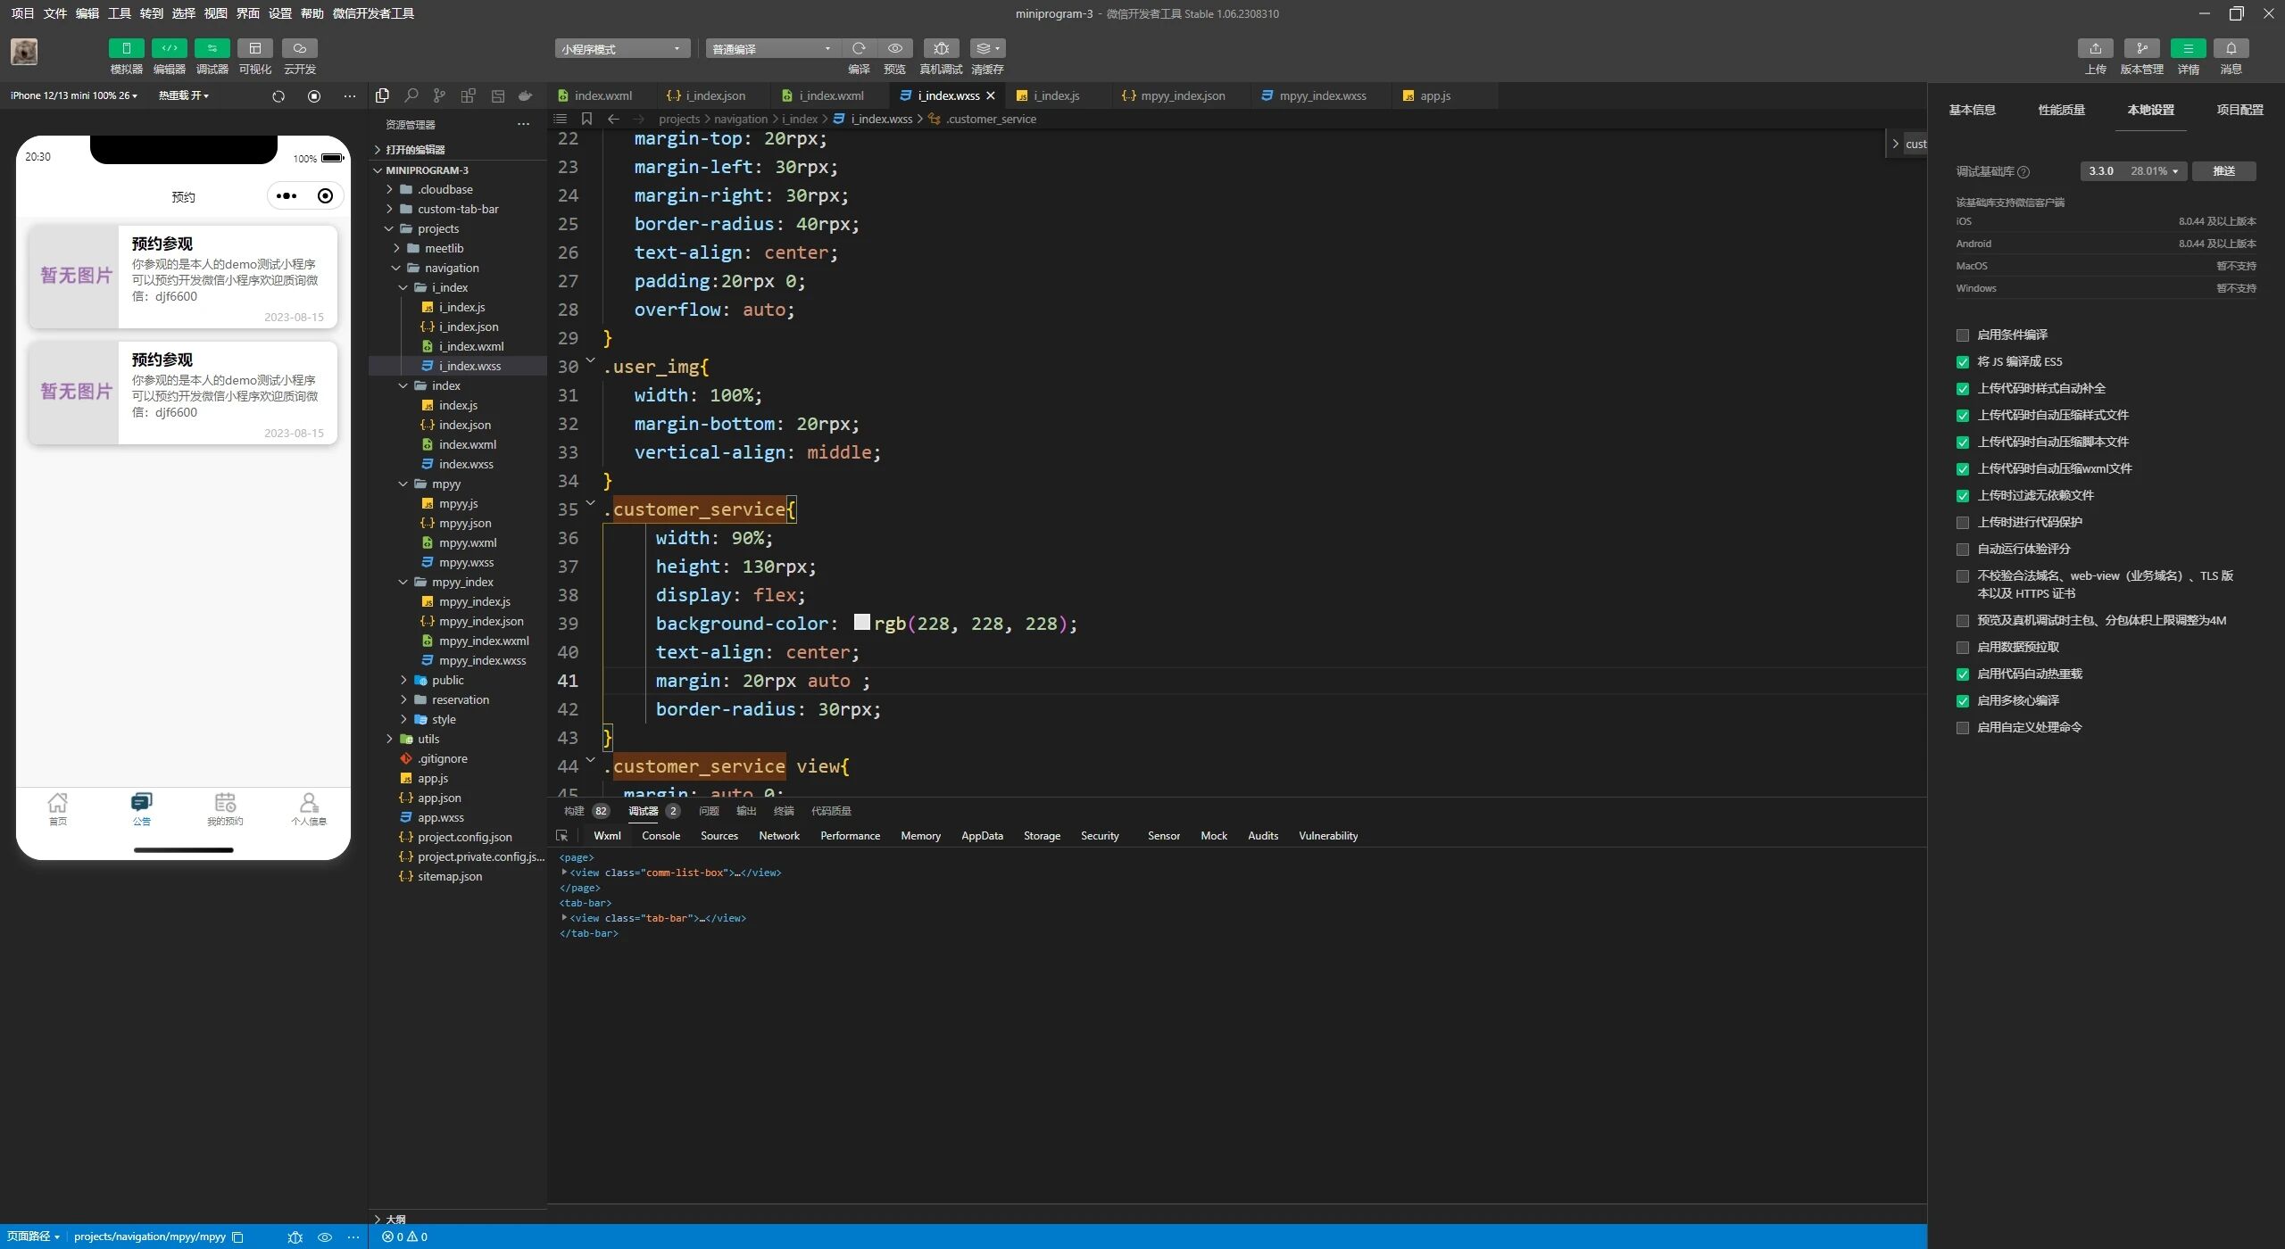Toggle the editor (编辑器) panel icon
The image size is (2285, 1249).
point(169,48)
